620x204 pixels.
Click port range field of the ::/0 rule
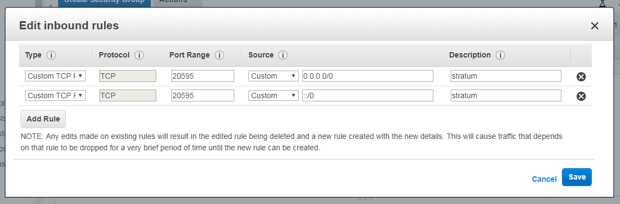pos(203,95)
